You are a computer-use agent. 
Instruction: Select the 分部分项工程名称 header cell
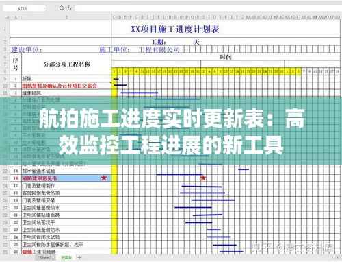coord(66,64)
